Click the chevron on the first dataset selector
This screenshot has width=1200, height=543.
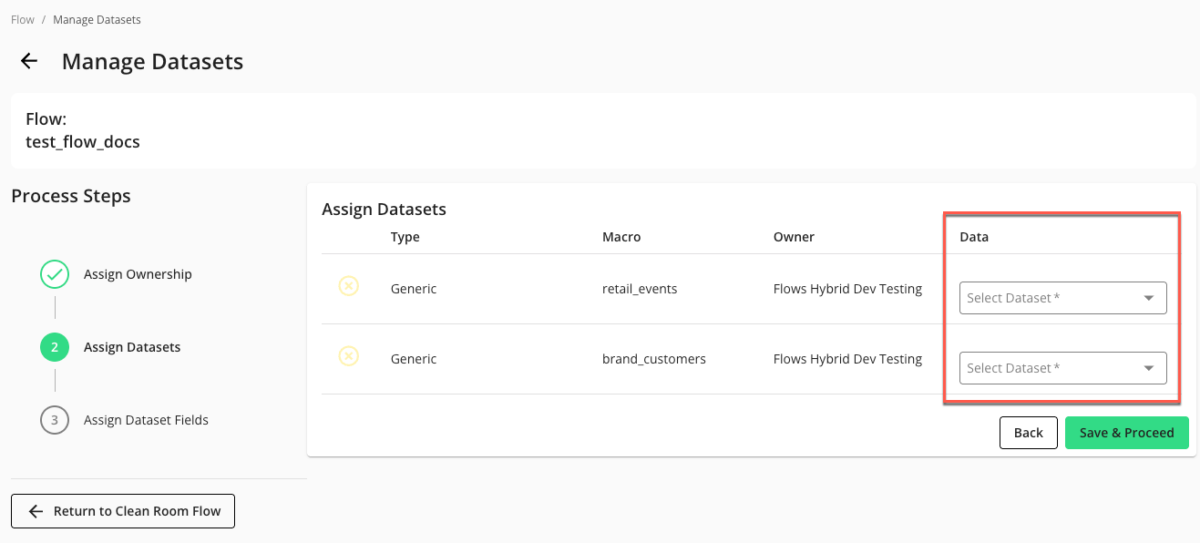[1149, 297]
